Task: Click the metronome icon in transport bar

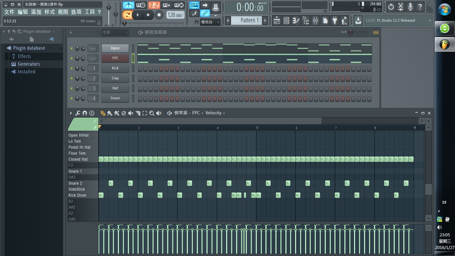Action: point(128,5)
